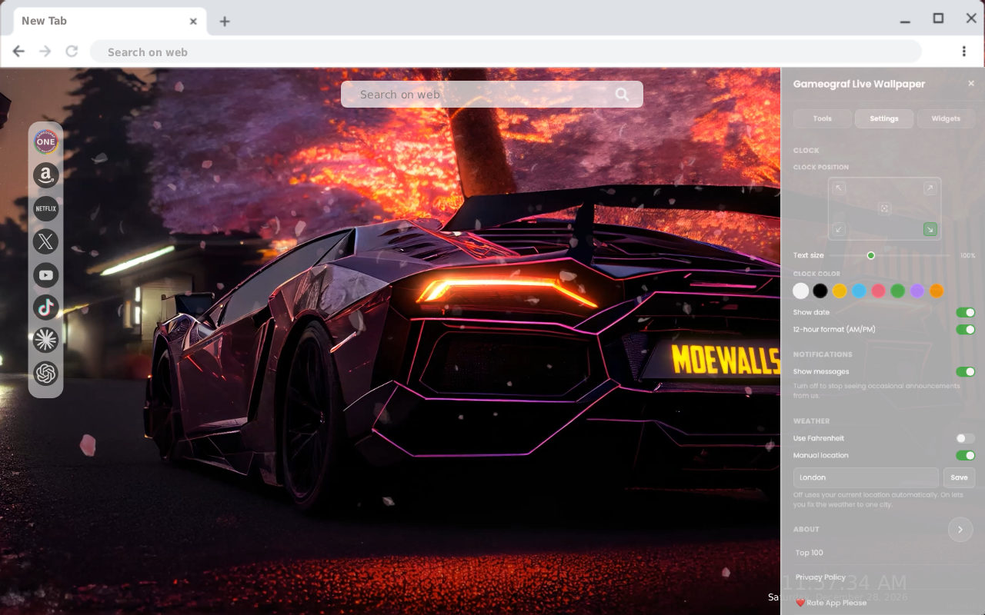Open the TikTok shortcut
The width and height of the screenshot is (985, 615).
pyautogui.click(x=46, y=307)
